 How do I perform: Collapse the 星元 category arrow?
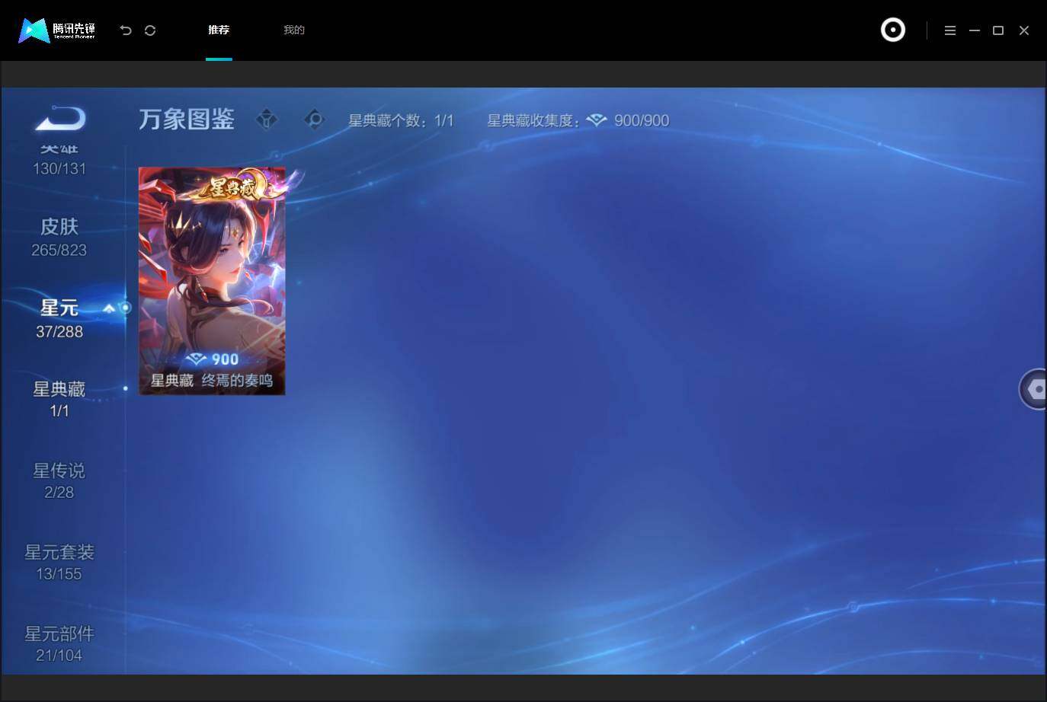(x=109, y=308)
